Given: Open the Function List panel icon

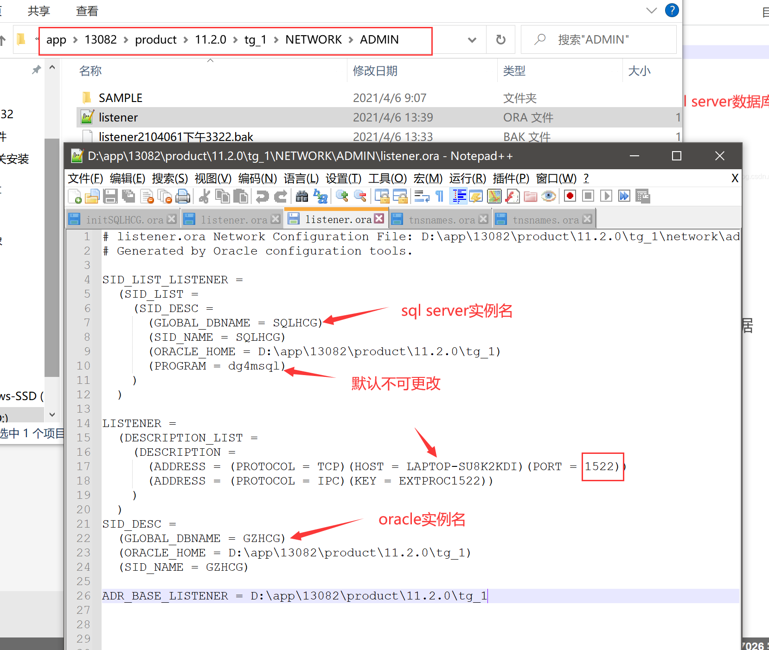Looking at the screenshot, I should (x=512, y=197).
